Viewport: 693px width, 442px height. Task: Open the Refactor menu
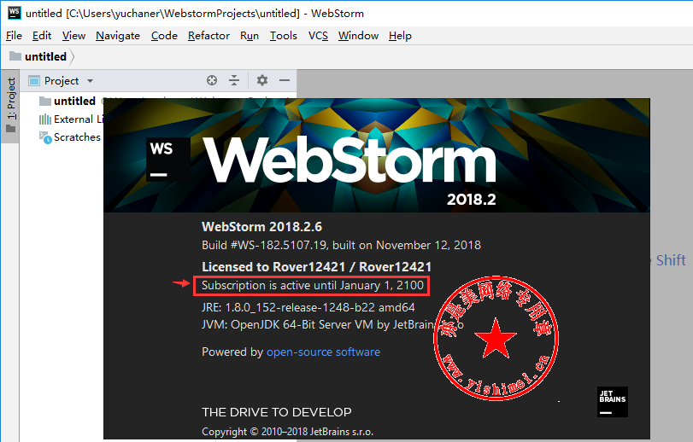208,36
